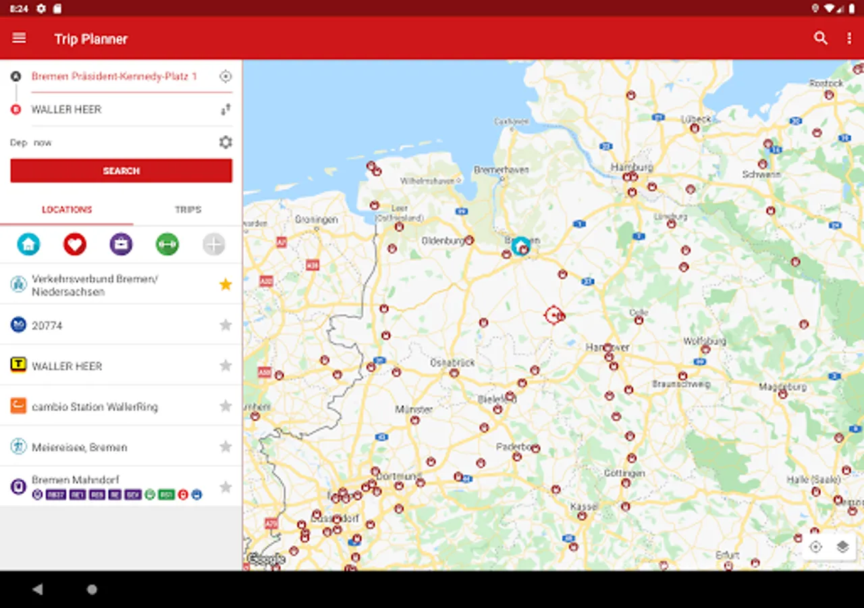This screenshot has height=608, width=864.
Task: Tap the 'Münster' label on the map
Action: [x=414, y=409]
